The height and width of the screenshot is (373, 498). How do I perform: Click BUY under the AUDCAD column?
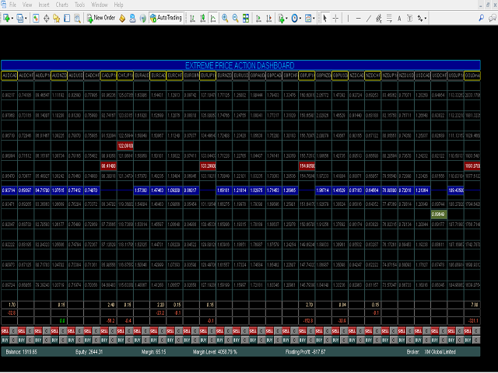[5, 340]
